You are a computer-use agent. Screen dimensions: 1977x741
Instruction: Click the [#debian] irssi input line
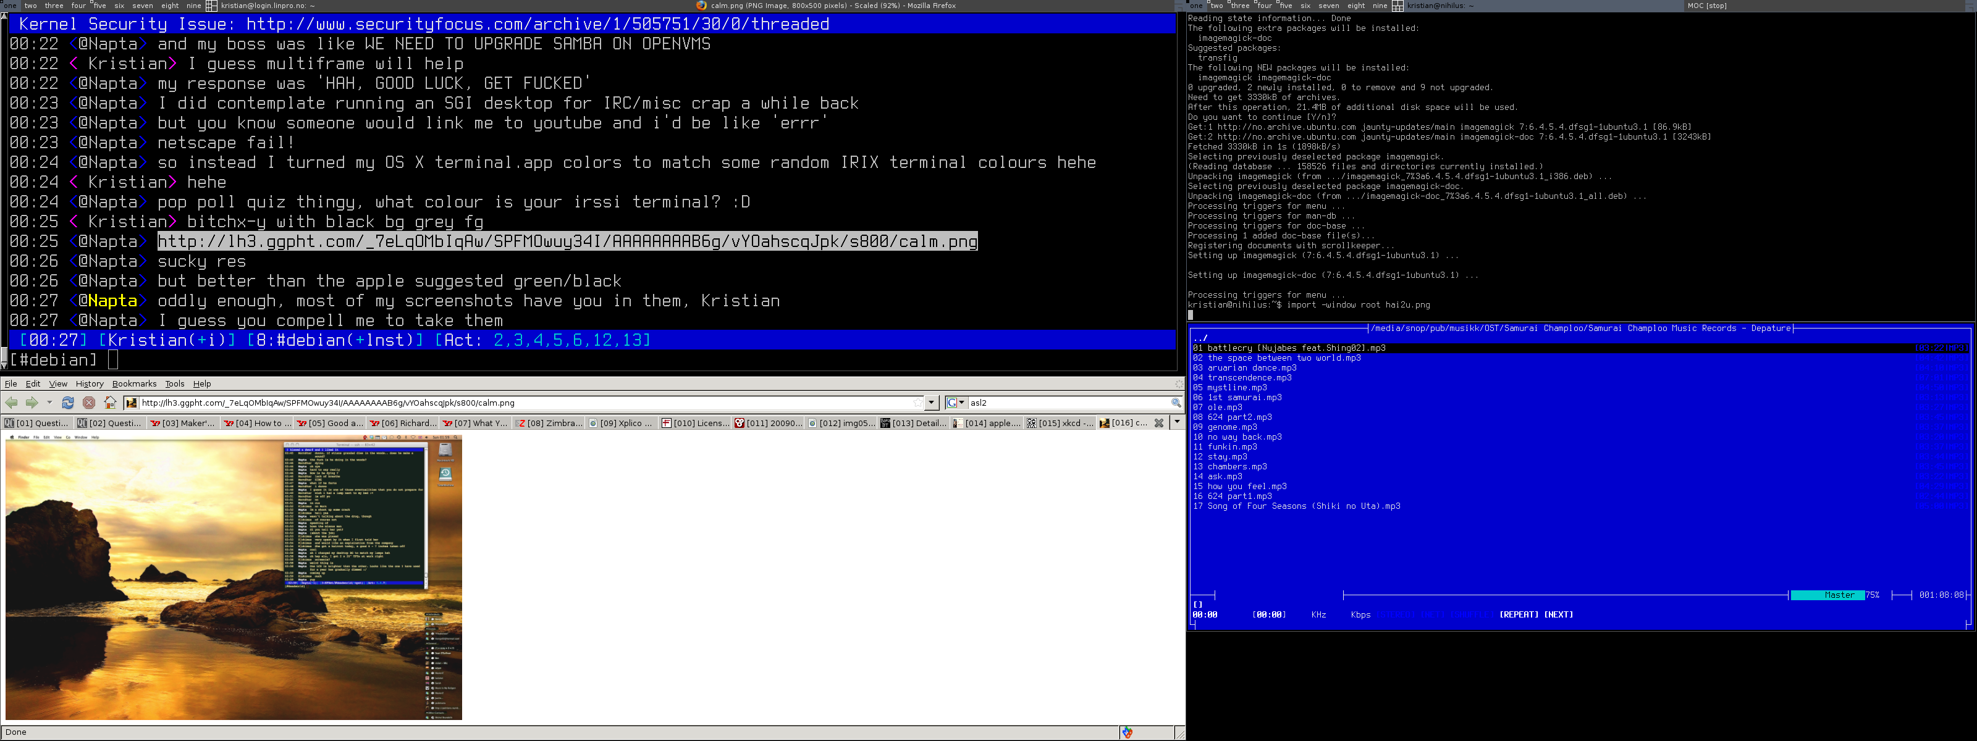click(x=591, y=360)
